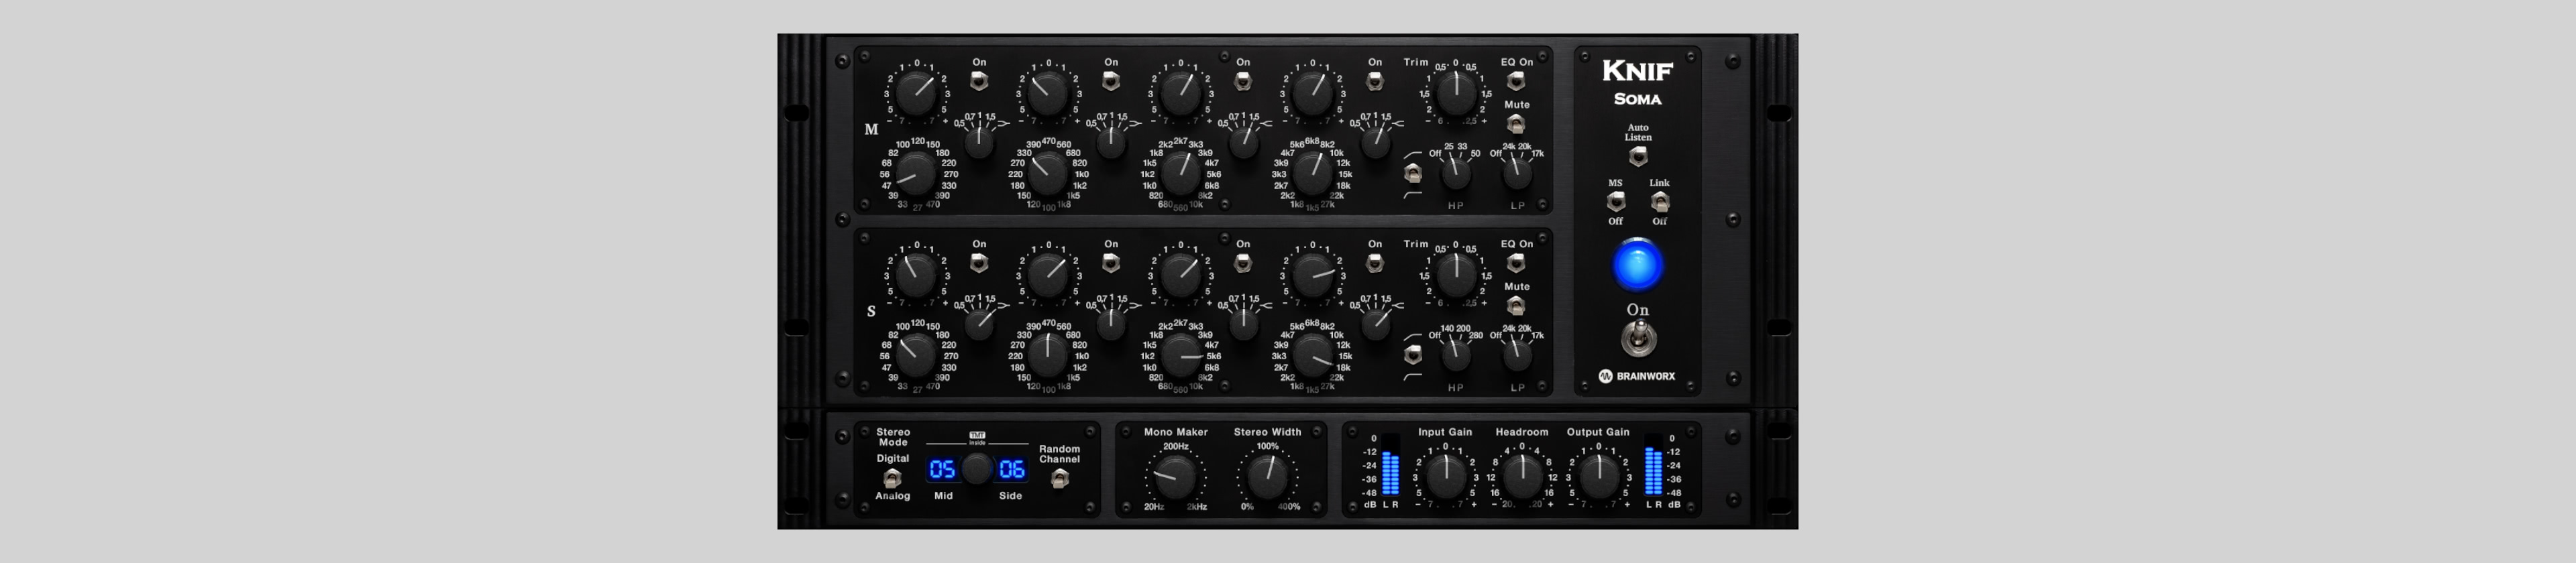Screen dimensions: 2576x563
Task: Toggle M channel 27–470 Hz band On switch
Action: click(x=979, y=80)
